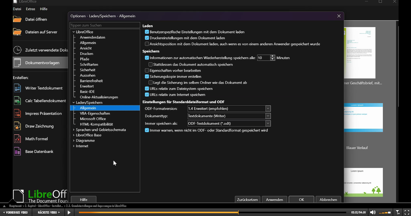Screen dimensions: 411x216
Task: Click the Impress Präsentation icon
Action: coord(17,113)
